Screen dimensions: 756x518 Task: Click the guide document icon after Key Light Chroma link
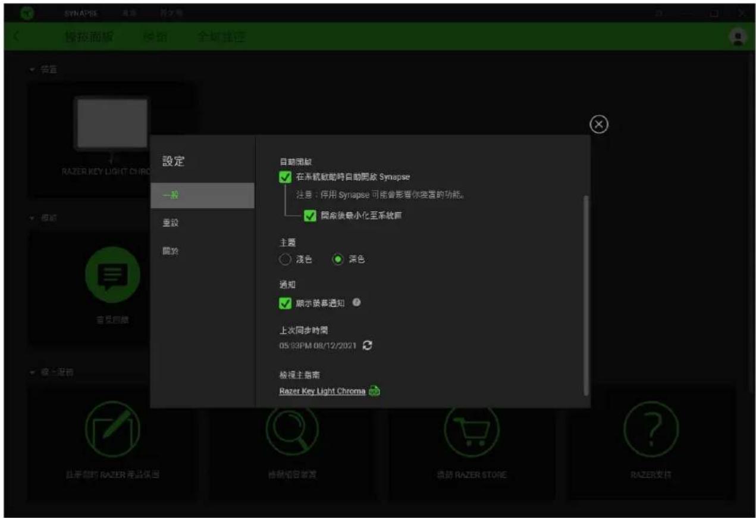[x=374, y=391]
